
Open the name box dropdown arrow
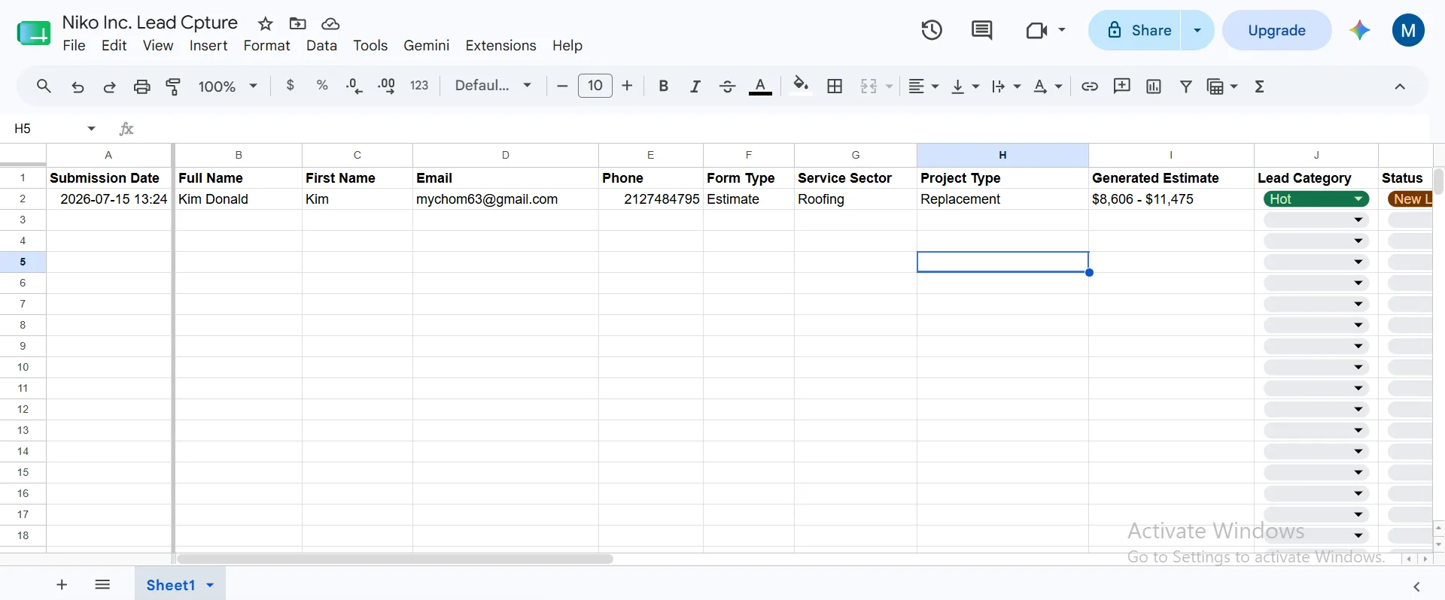(x=91, y=129)
